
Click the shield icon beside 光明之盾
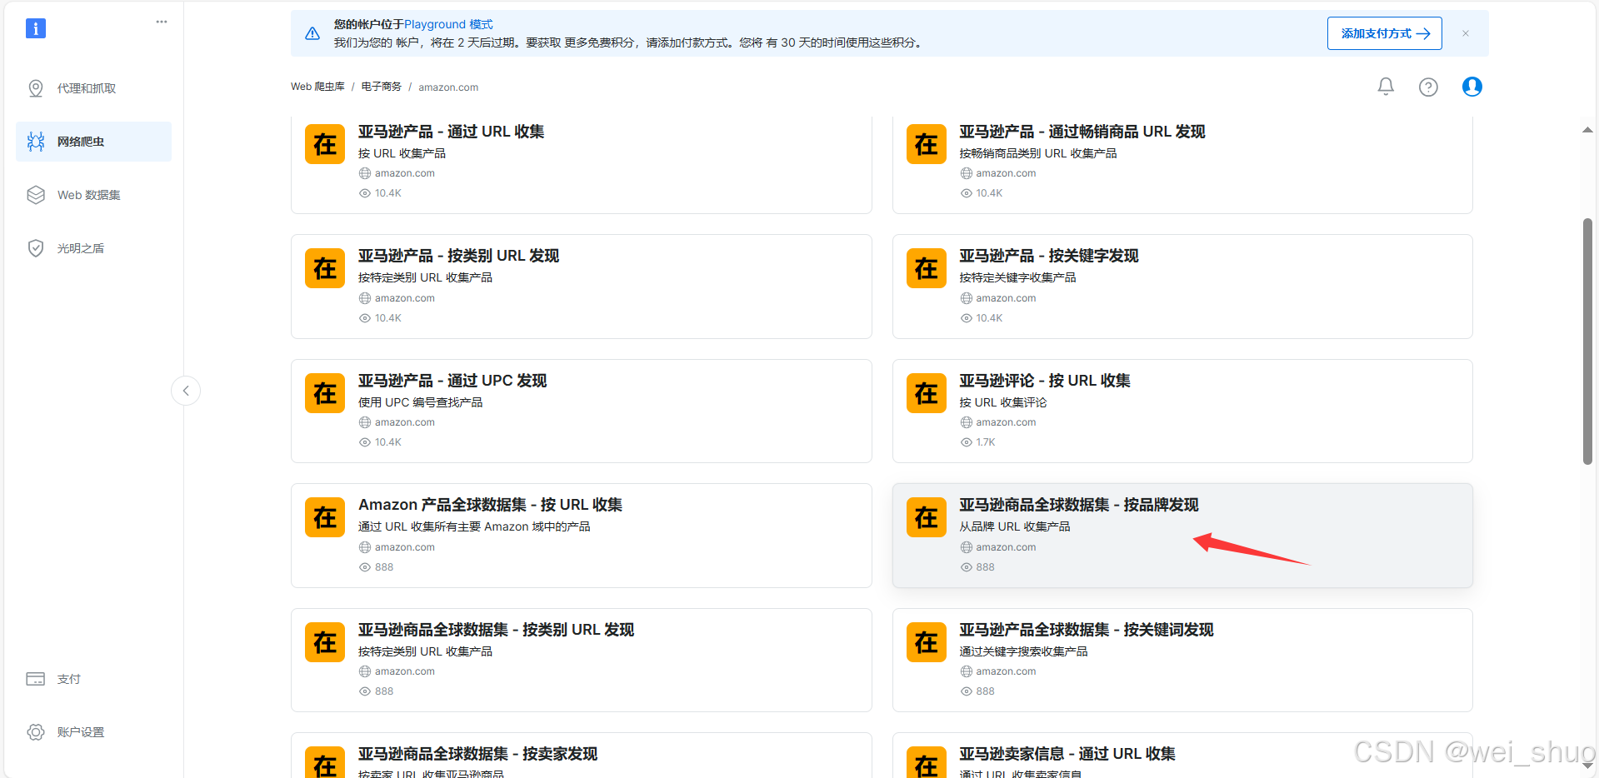tap(36, 248)
